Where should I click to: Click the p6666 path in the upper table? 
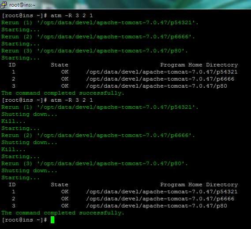click(x=160, y=79)
